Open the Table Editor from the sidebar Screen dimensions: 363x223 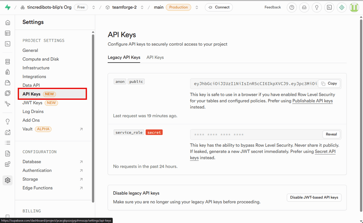pos(8,33)
